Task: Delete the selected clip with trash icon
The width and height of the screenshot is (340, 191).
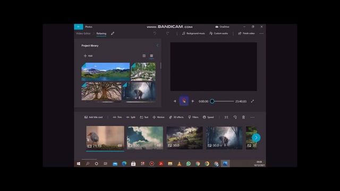Action: [x=243, y=117]
